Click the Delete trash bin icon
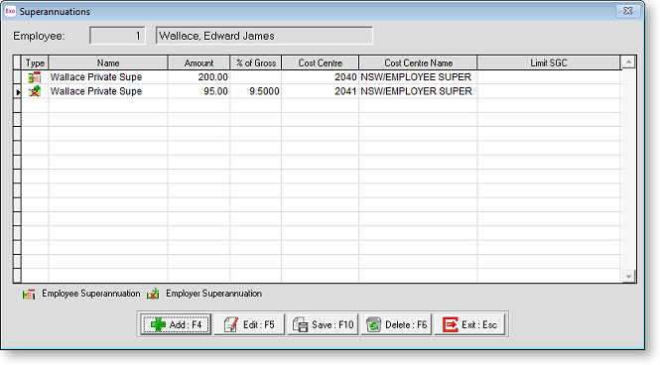This screenshot has height=365, width=660. pos(373,324)
